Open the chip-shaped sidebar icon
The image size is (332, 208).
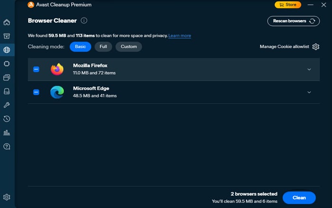pyautogui.click(x=7, y=63)
